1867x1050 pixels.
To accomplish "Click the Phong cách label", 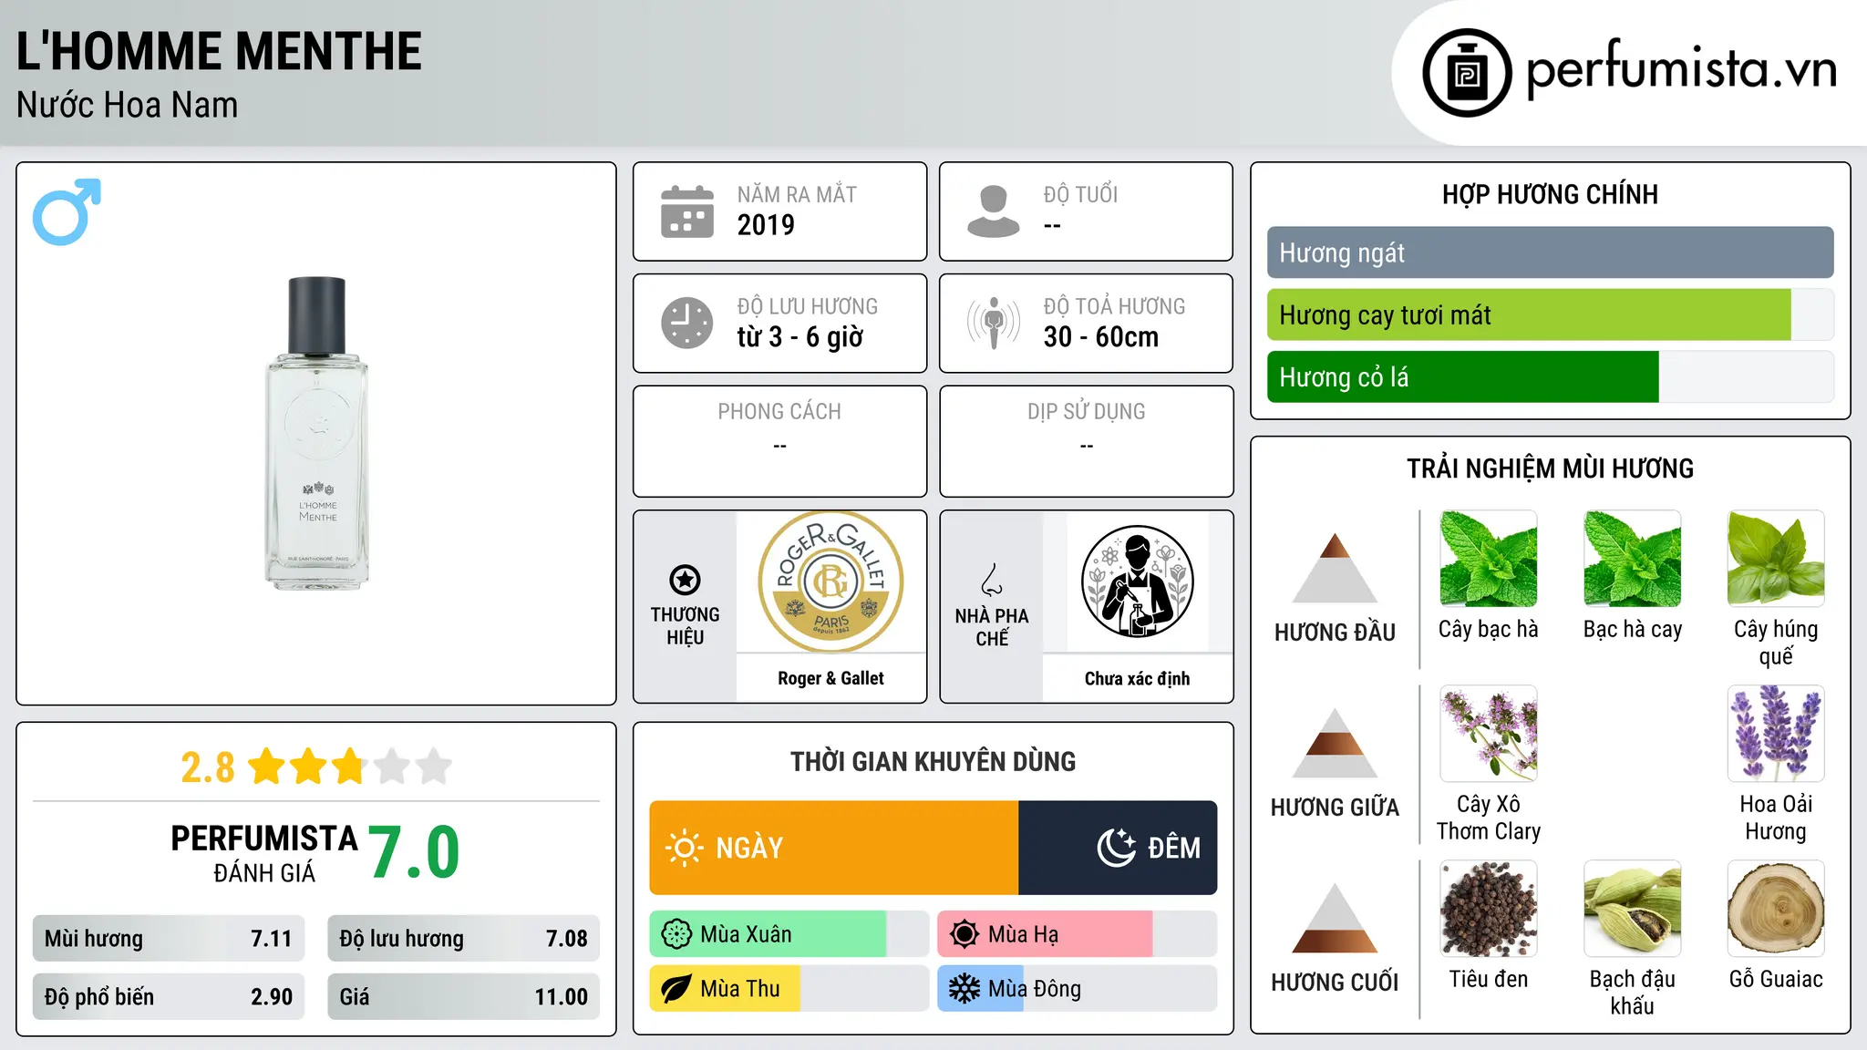I will pos(779,412).
